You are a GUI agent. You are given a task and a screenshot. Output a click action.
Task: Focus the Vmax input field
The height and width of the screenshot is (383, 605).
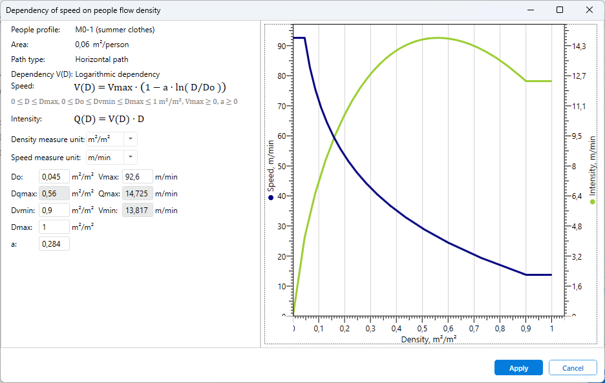point(136,176)
